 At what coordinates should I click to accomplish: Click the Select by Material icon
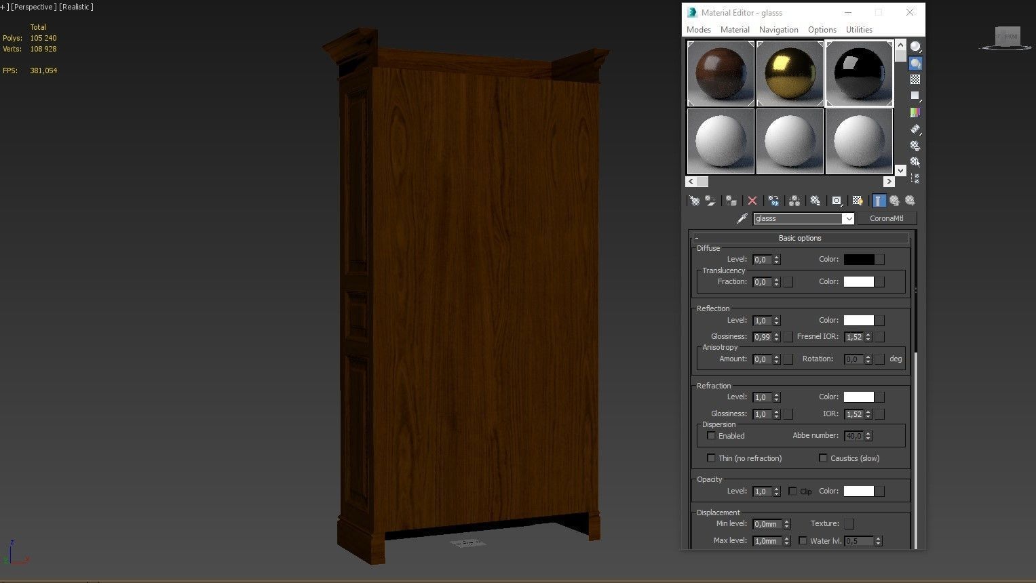click(x=915, y=162)
